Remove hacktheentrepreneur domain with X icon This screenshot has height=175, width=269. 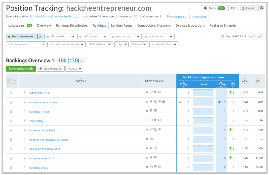pyautogui.click(x=40, y=36)
